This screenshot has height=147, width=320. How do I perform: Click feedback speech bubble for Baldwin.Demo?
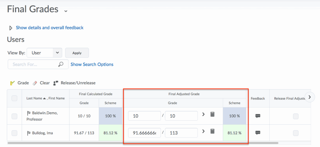(258, 116)
